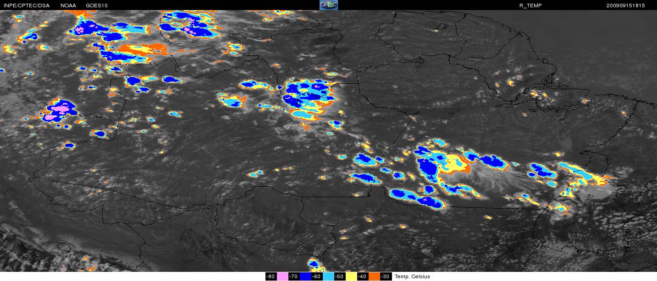Click the yellow legend color swatch
The width and height of the screenshot is (657, 281).
point(352,276)
